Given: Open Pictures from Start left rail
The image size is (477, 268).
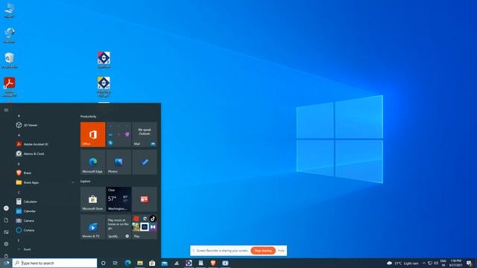Looking at the screenshot, I should pos(6,232).
